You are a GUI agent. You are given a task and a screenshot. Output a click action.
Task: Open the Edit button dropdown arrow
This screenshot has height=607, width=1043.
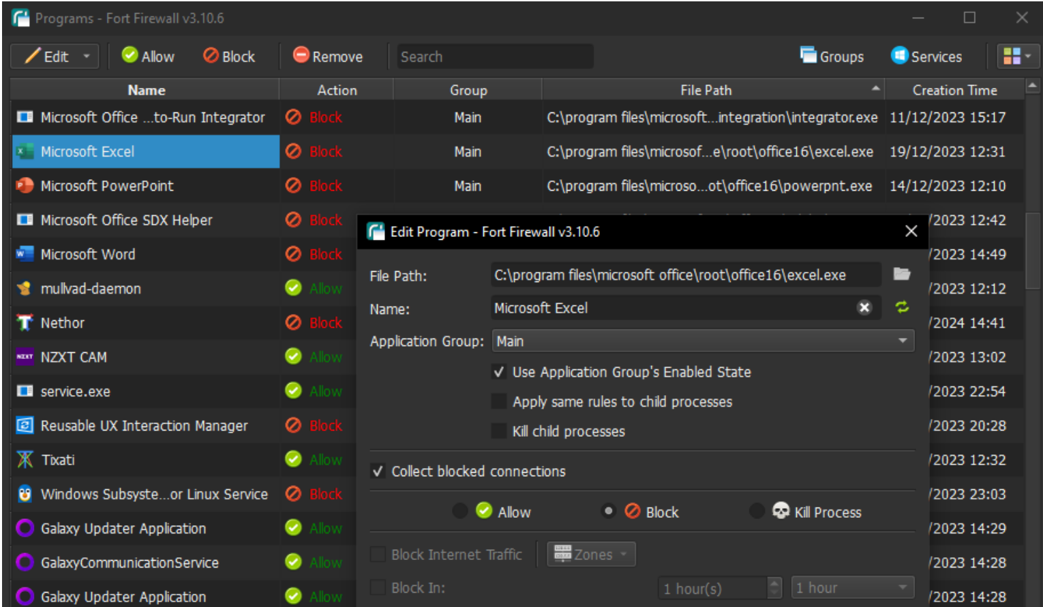tap(87, 57)
